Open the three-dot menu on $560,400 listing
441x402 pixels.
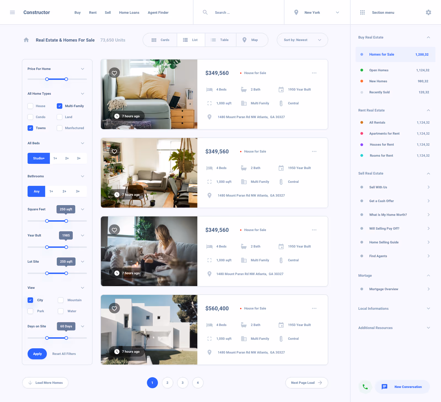[x=314, y=308]
